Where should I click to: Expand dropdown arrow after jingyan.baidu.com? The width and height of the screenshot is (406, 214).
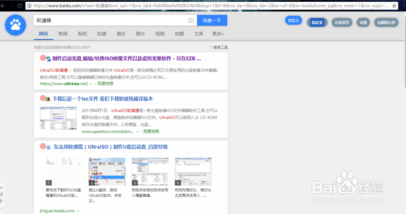click(x=78, y=211)
